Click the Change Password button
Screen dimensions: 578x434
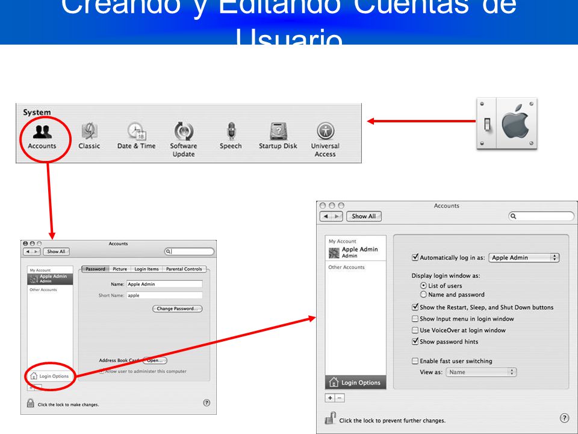coord(177,309)
